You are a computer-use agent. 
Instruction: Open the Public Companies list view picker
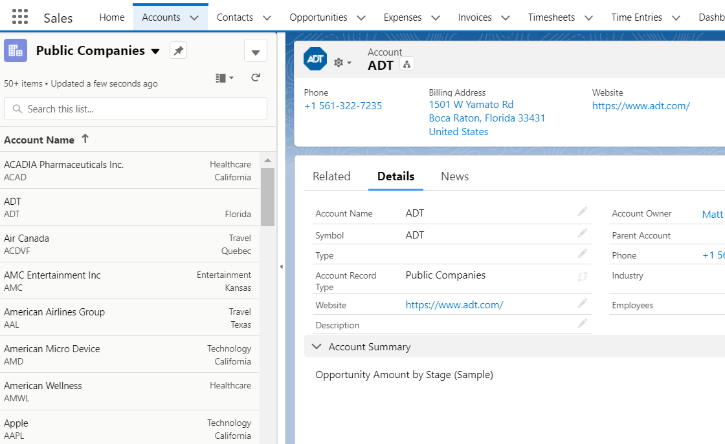155,51
